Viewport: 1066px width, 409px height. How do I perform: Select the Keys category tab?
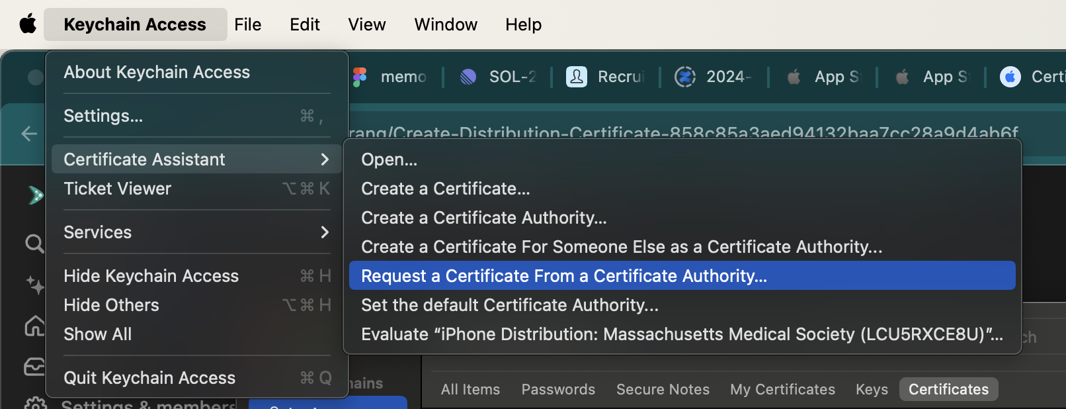pos(872,389)
